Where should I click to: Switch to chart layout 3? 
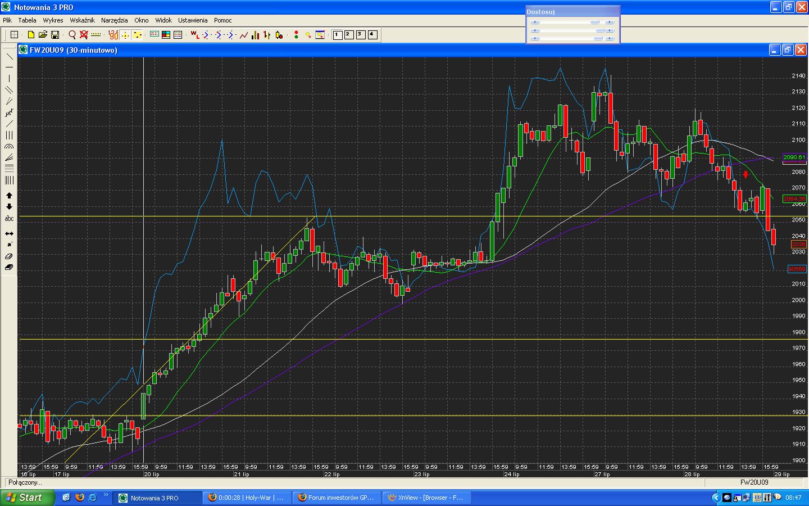click(x=360, y=35)
